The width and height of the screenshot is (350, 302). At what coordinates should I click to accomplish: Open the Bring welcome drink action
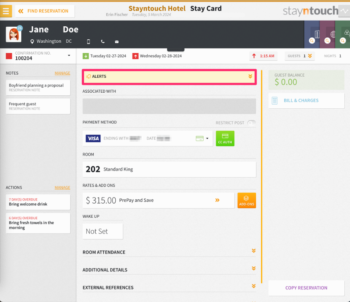[x=38, y=202]
